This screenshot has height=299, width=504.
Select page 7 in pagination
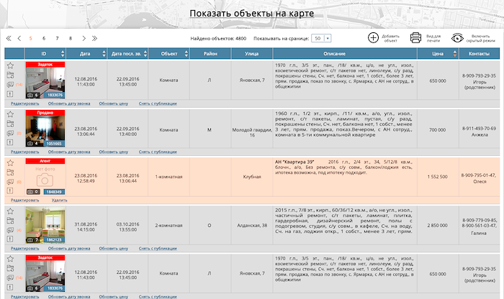point(57,39)
